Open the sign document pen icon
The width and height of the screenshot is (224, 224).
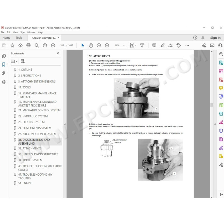click(x=171, y=45)
